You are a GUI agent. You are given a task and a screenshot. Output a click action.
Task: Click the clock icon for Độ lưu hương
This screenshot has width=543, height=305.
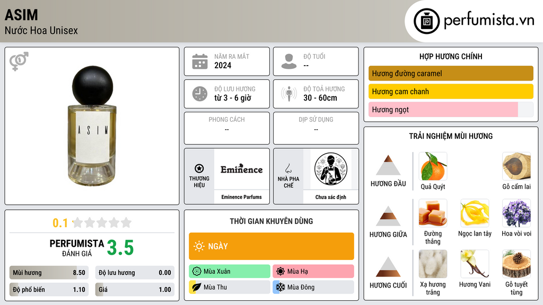click(x=200, y=94)
